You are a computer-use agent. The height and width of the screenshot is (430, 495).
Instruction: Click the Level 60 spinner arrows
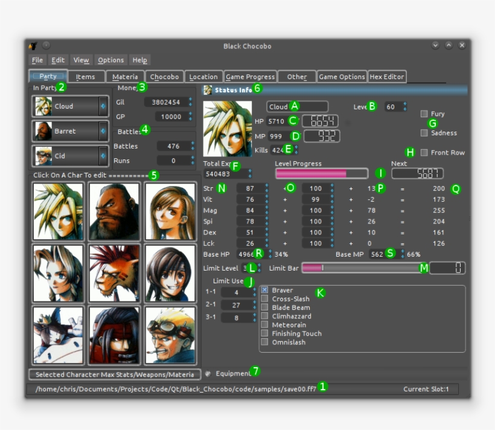tap(405, 106)
